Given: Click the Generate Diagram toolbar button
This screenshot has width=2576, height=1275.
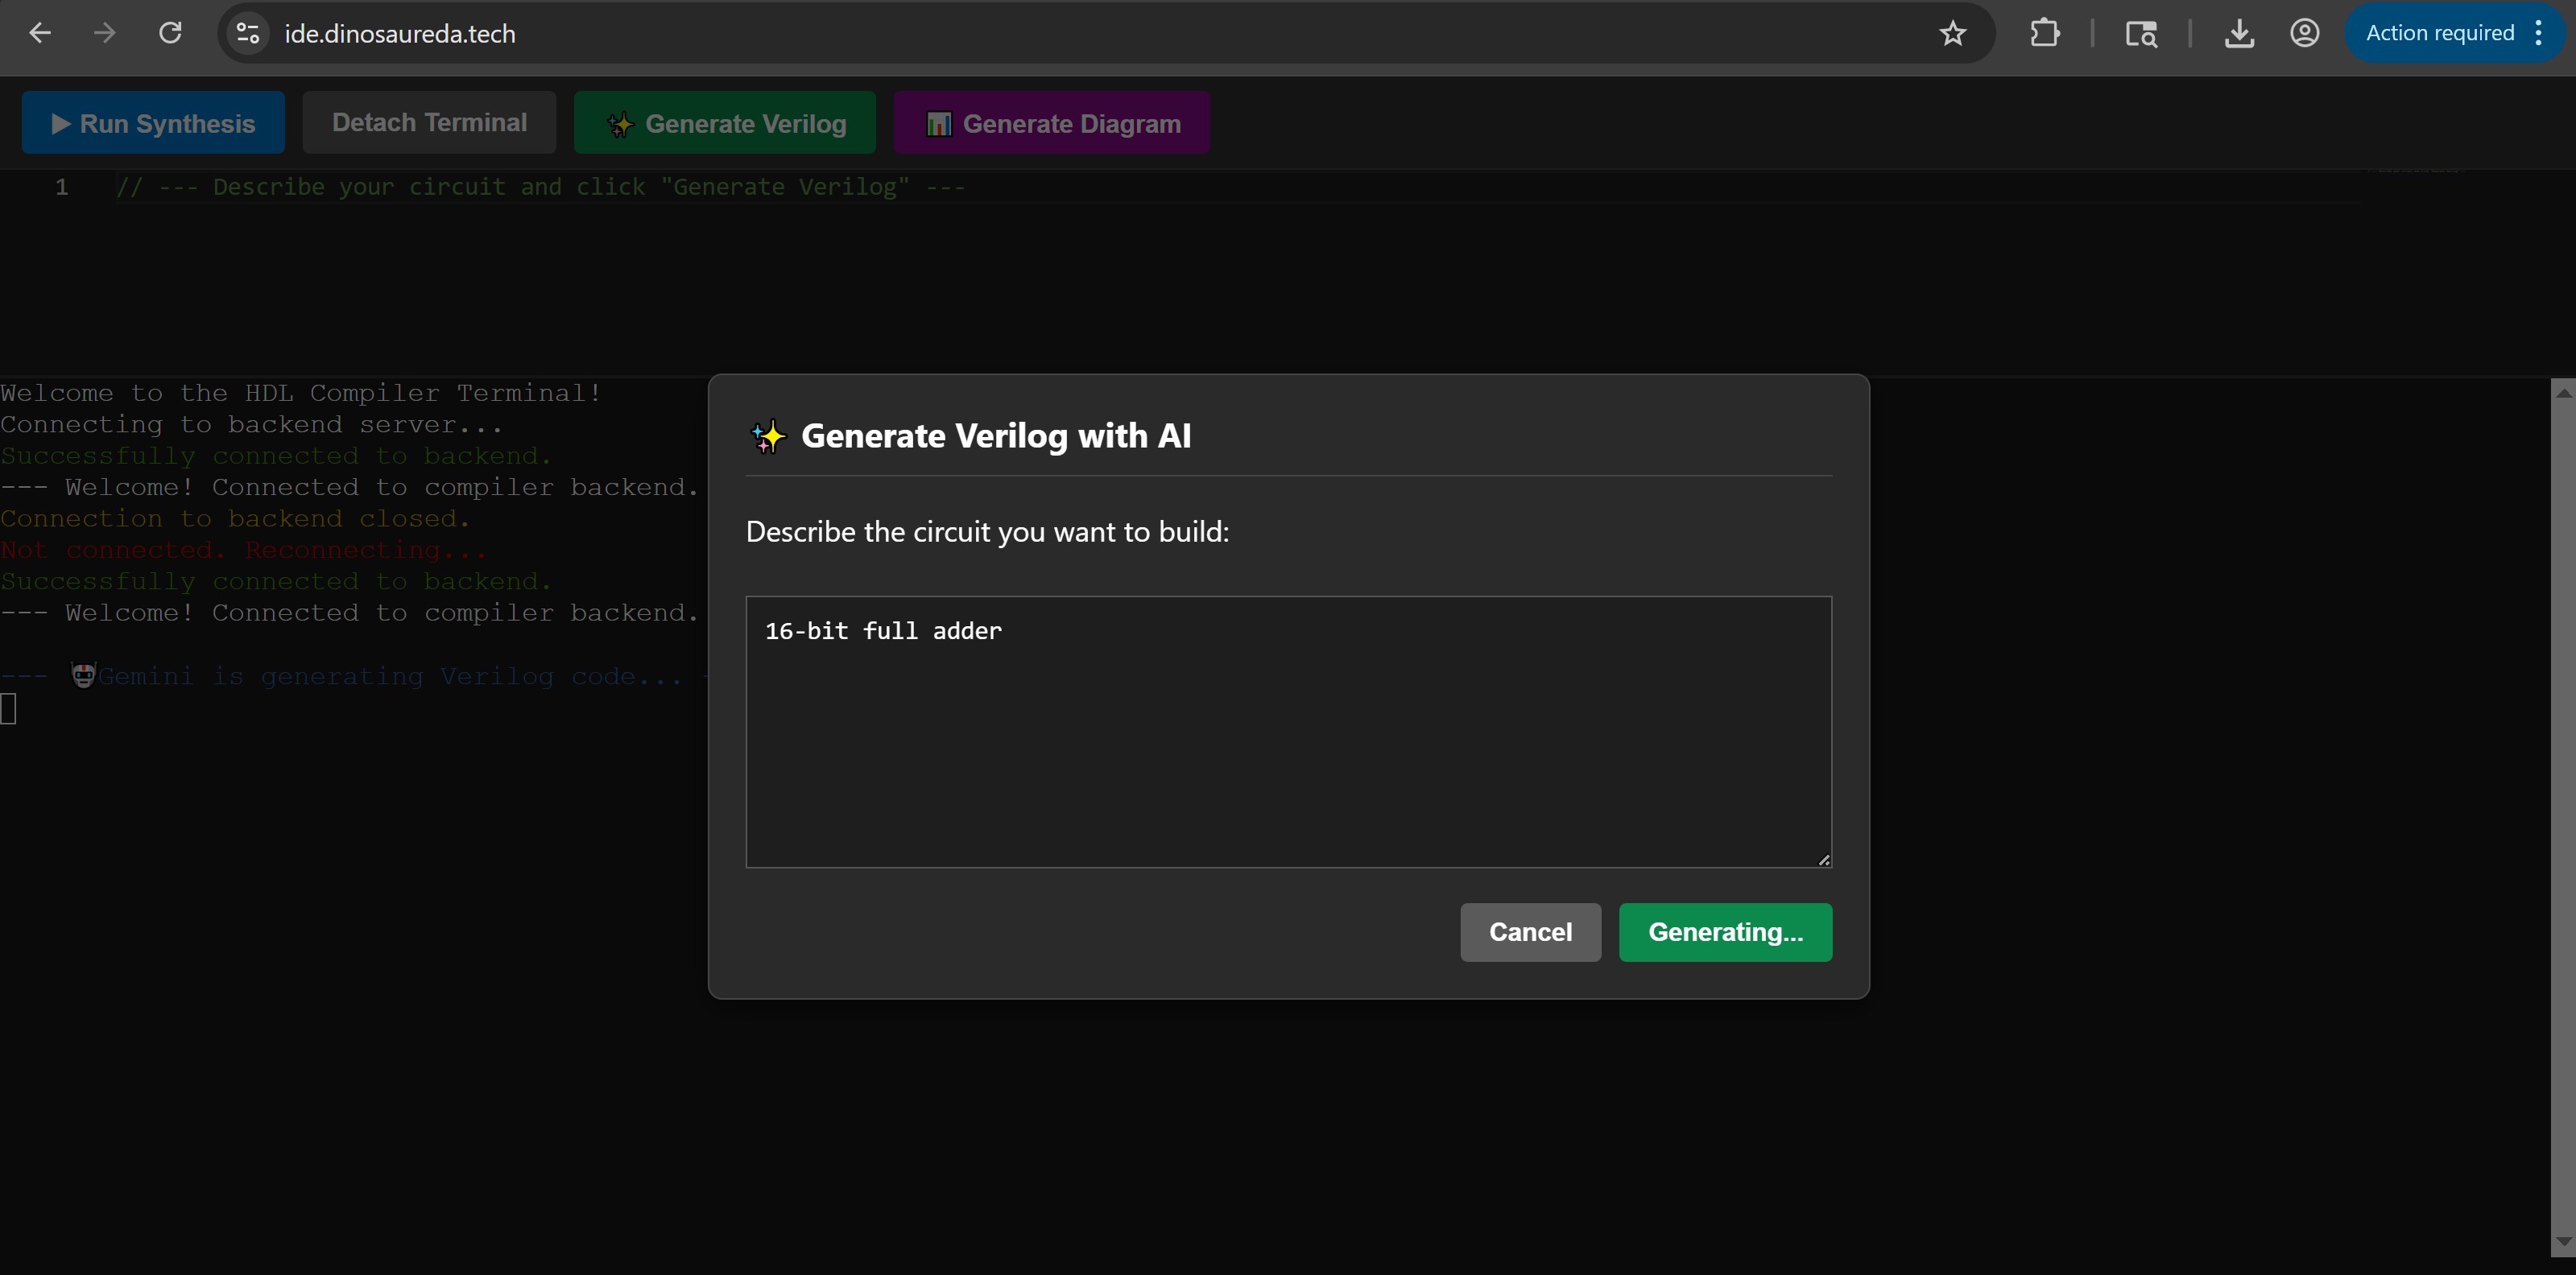Looking at the screenshot, I should click(1052, 123).
